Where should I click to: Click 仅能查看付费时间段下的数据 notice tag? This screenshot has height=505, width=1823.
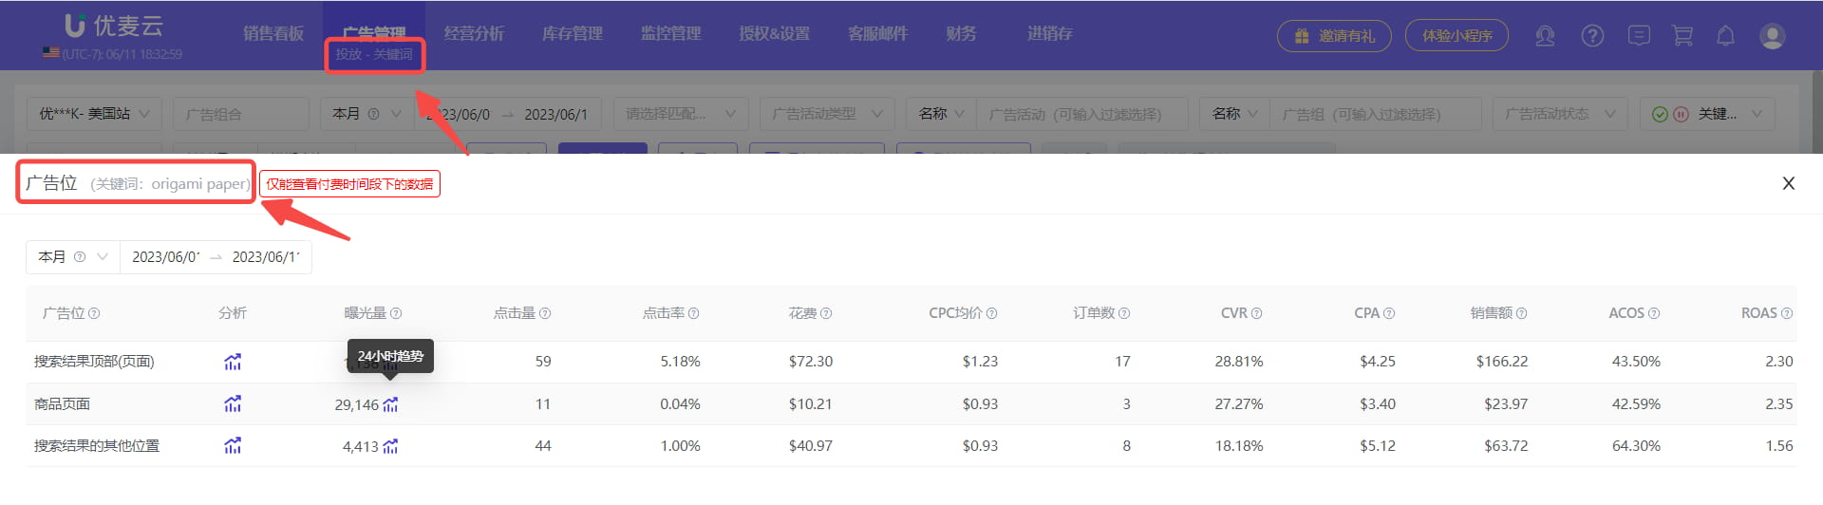point(349,184)
